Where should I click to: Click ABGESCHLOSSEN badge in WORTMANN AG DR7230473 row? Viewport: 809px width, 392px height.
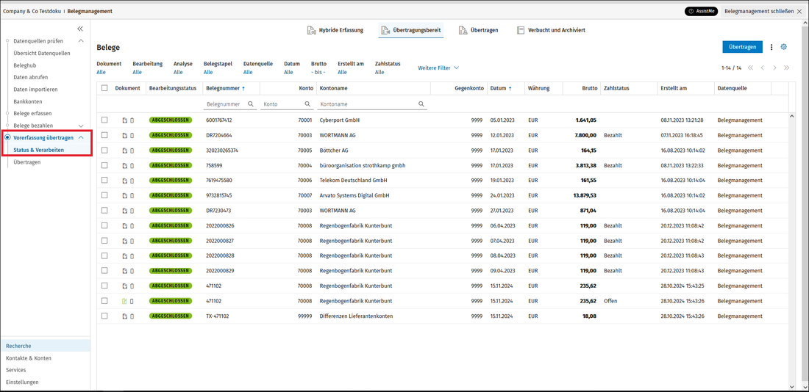(x=170, y=211)
